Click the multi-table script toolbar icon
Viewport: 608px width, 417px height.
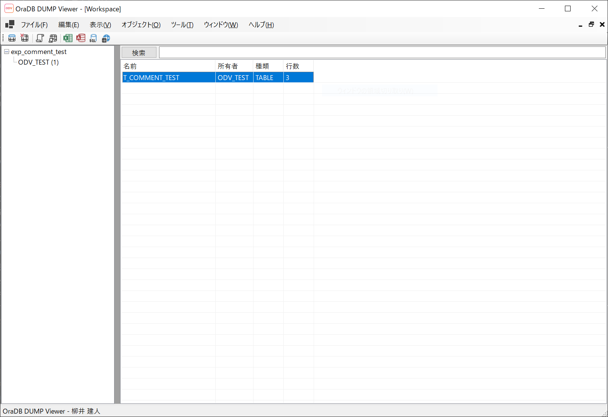[53, 38]
